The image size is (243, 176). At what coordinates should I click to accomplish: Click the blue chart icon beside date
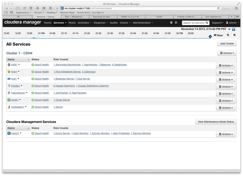tap(234, 29)
